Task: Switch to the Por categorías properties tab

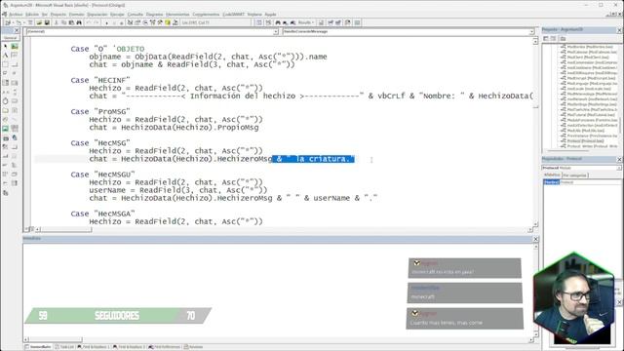Action: pos(575,175)
